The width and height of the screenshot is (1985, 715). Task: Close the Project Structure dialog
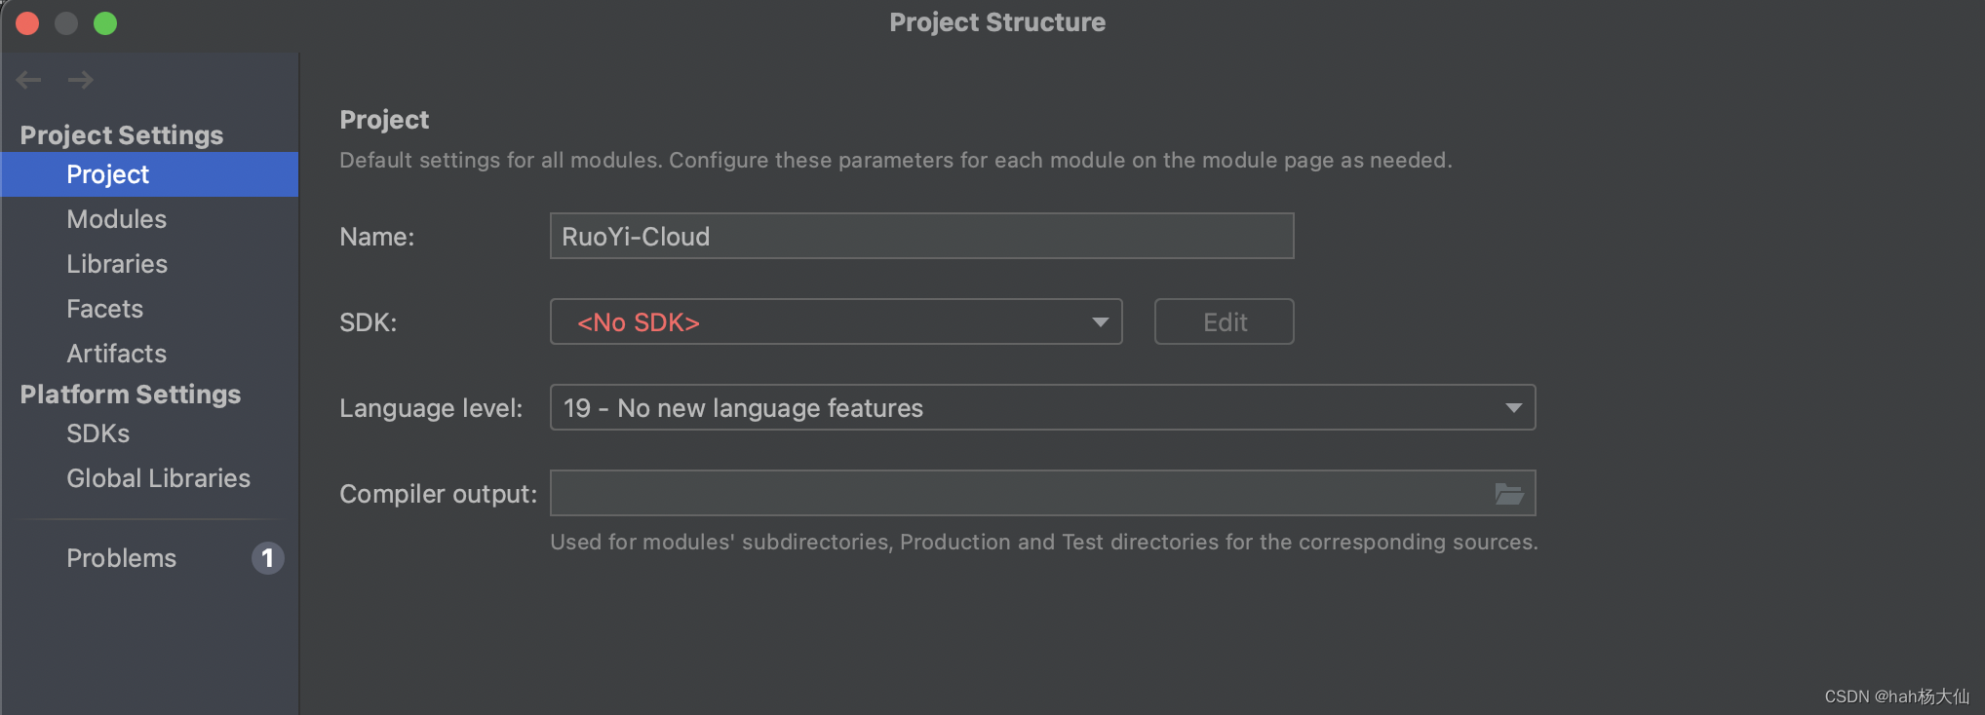pyautogui.click(x=27, y=23)
